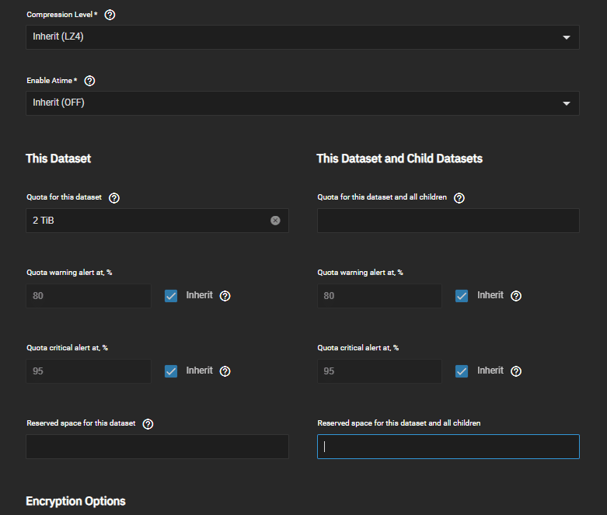Expand Enable Atime Inherit (OFF) dropdown
Viewport: 607px width, 515px height.
[x=303, y=103]
